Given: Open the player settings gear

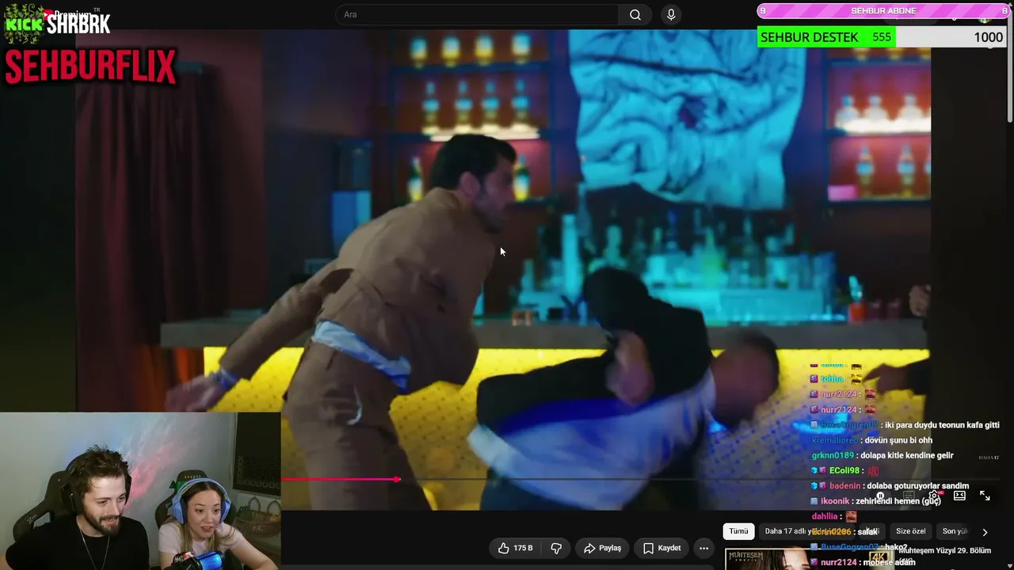Looking at the screenshot, I should (935, 496).
